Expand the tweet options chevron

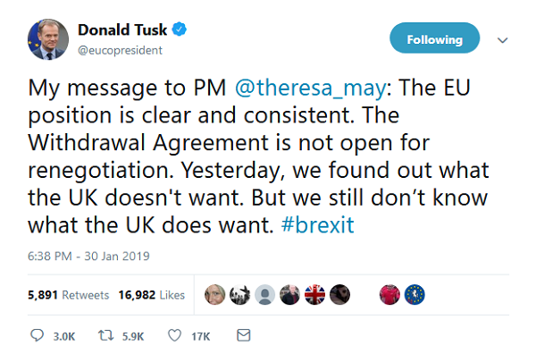[502, 40]
